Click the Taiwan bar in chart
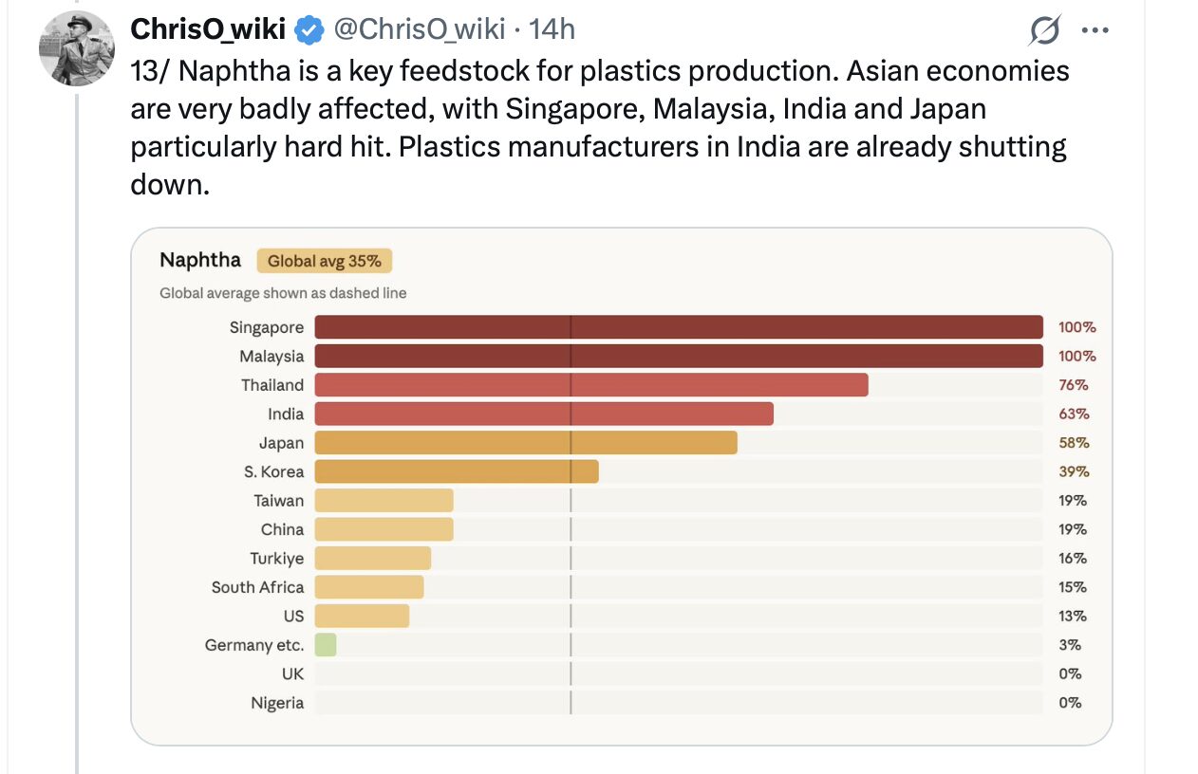This screenshot has height=774, width=1198. pos(384,501)
